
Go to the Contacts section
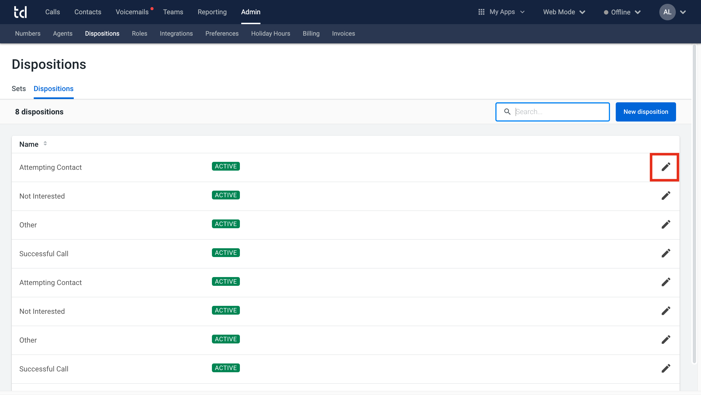pos(88,12)
